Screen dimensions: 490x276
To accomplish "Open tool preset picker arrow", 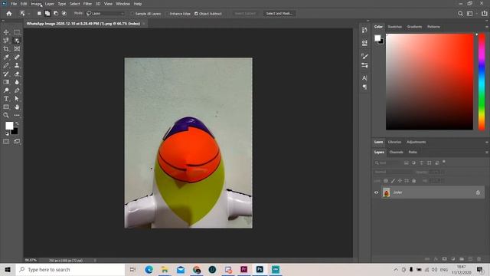I will [x=29, y=14].
